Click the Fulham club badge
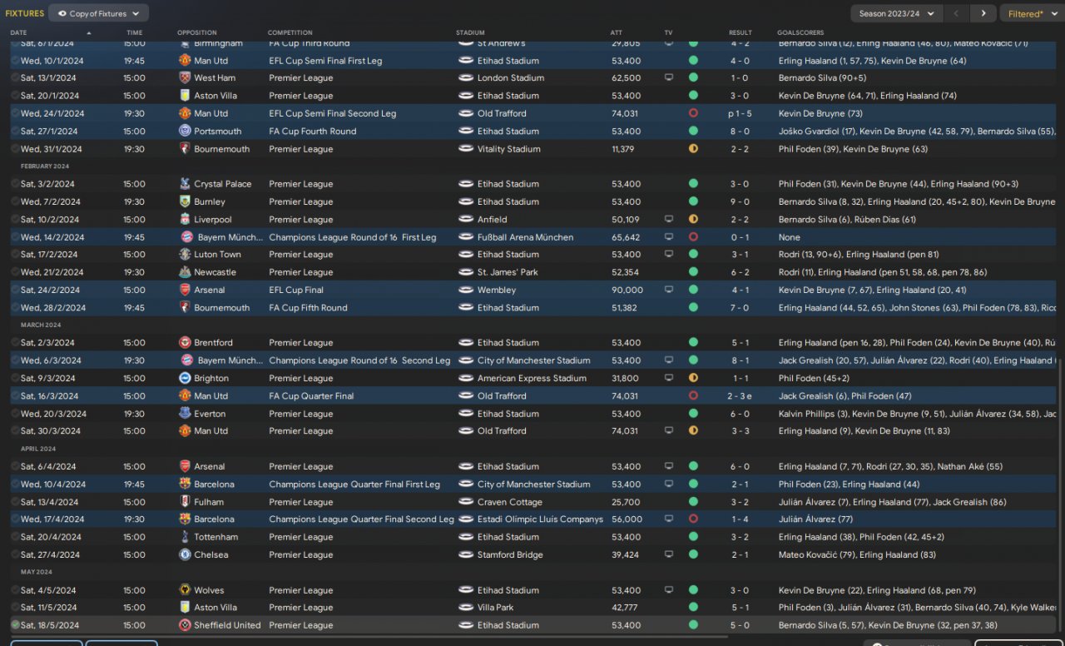 185,502
